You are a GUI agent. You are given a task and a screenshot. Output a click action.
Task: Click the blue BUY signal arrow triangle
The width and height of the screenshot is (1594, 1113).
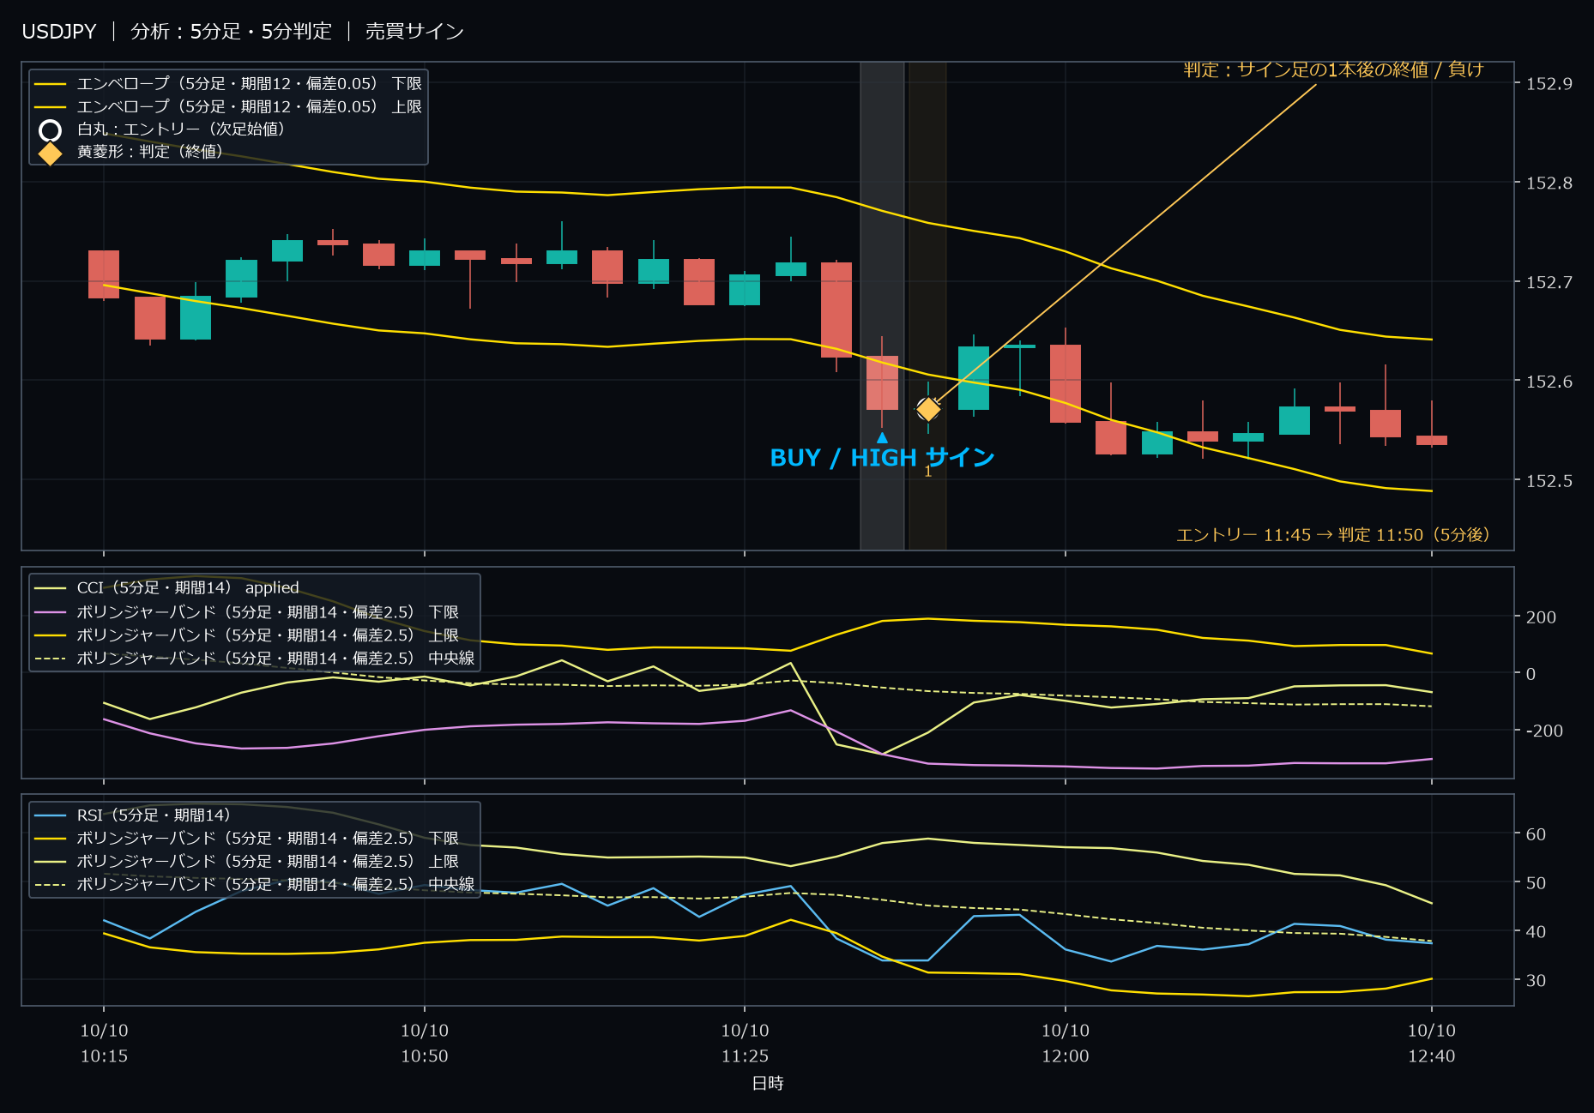(x=882, y=437)
